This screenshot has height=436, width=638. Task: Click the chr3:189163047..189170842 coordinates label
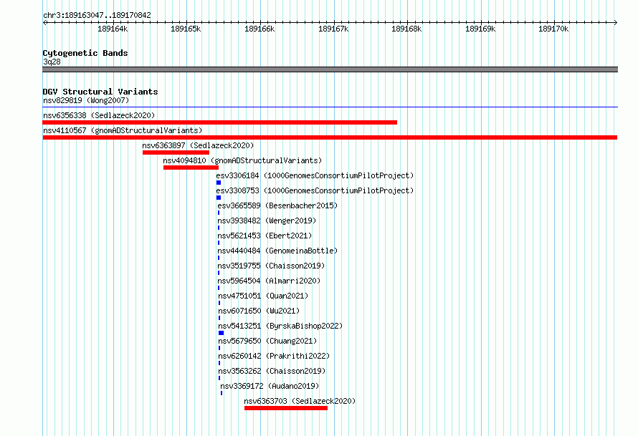[97, 15]
